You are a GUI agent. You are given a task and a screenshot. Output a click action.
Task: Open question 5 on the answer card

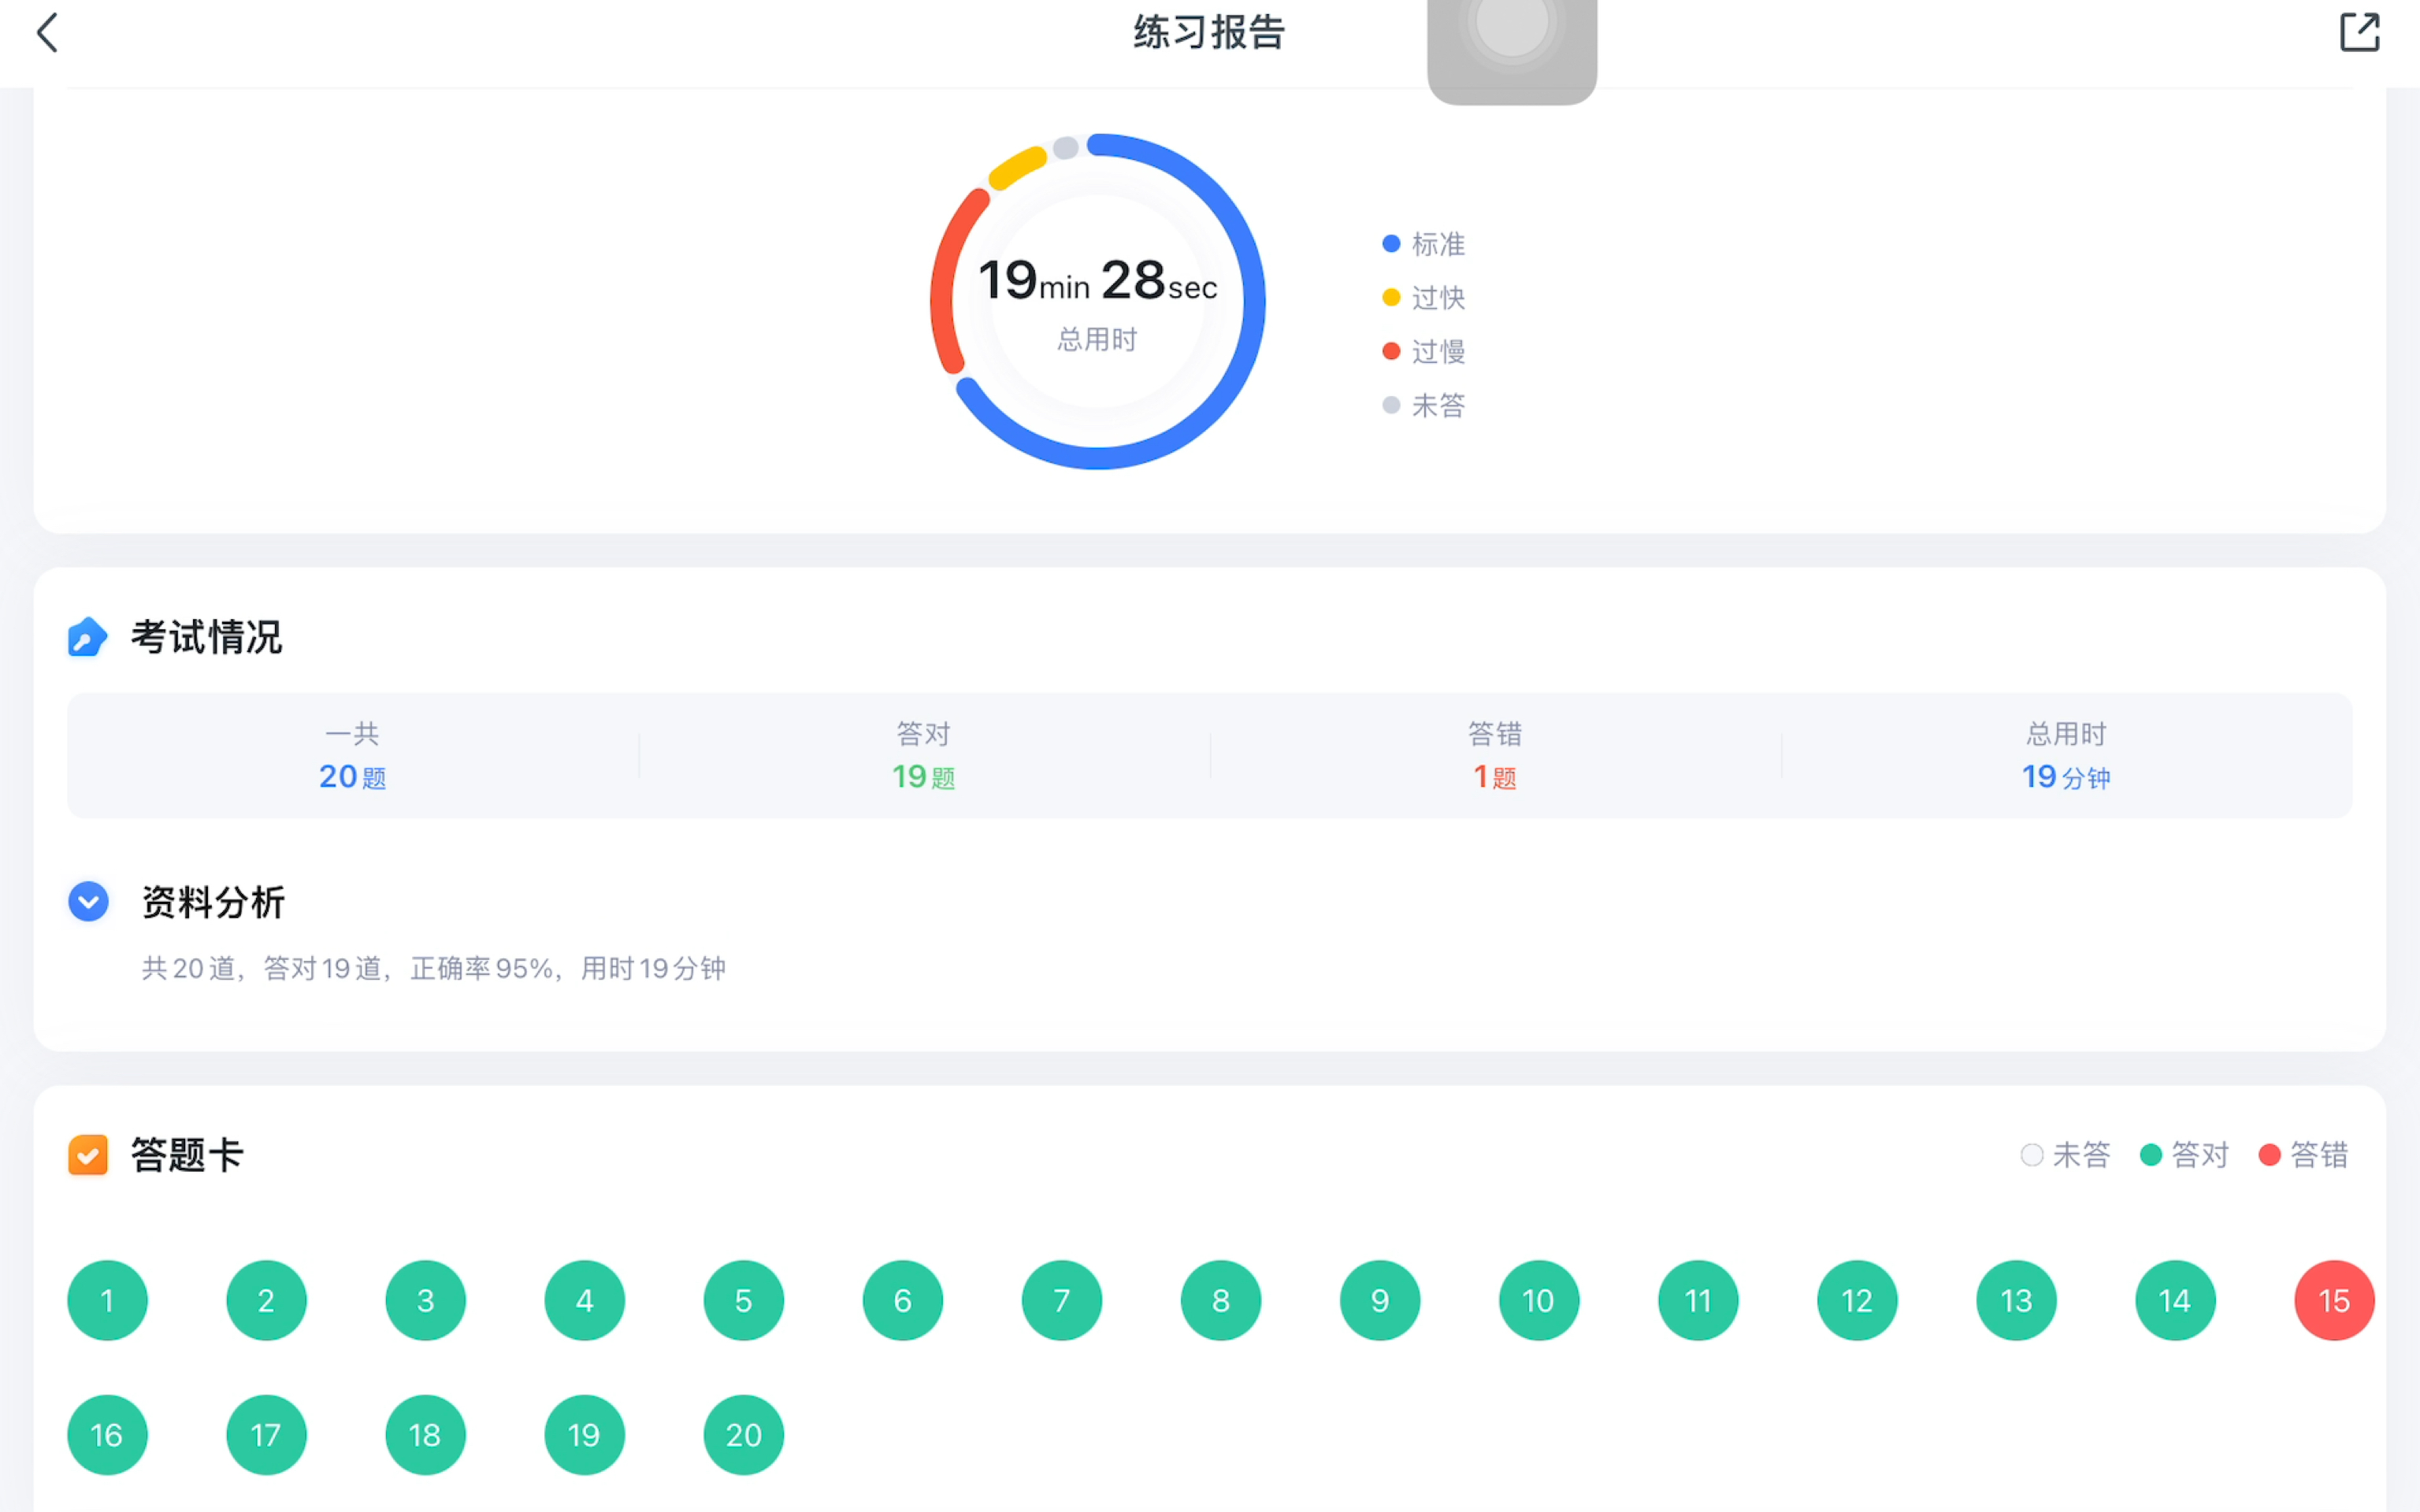[743, 1300]
